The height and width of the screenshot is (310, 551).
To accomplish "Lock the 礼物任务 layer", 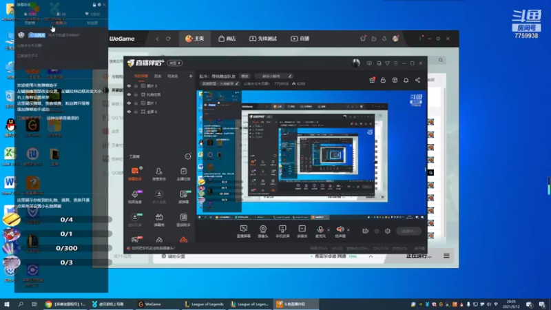I will 136,94.
